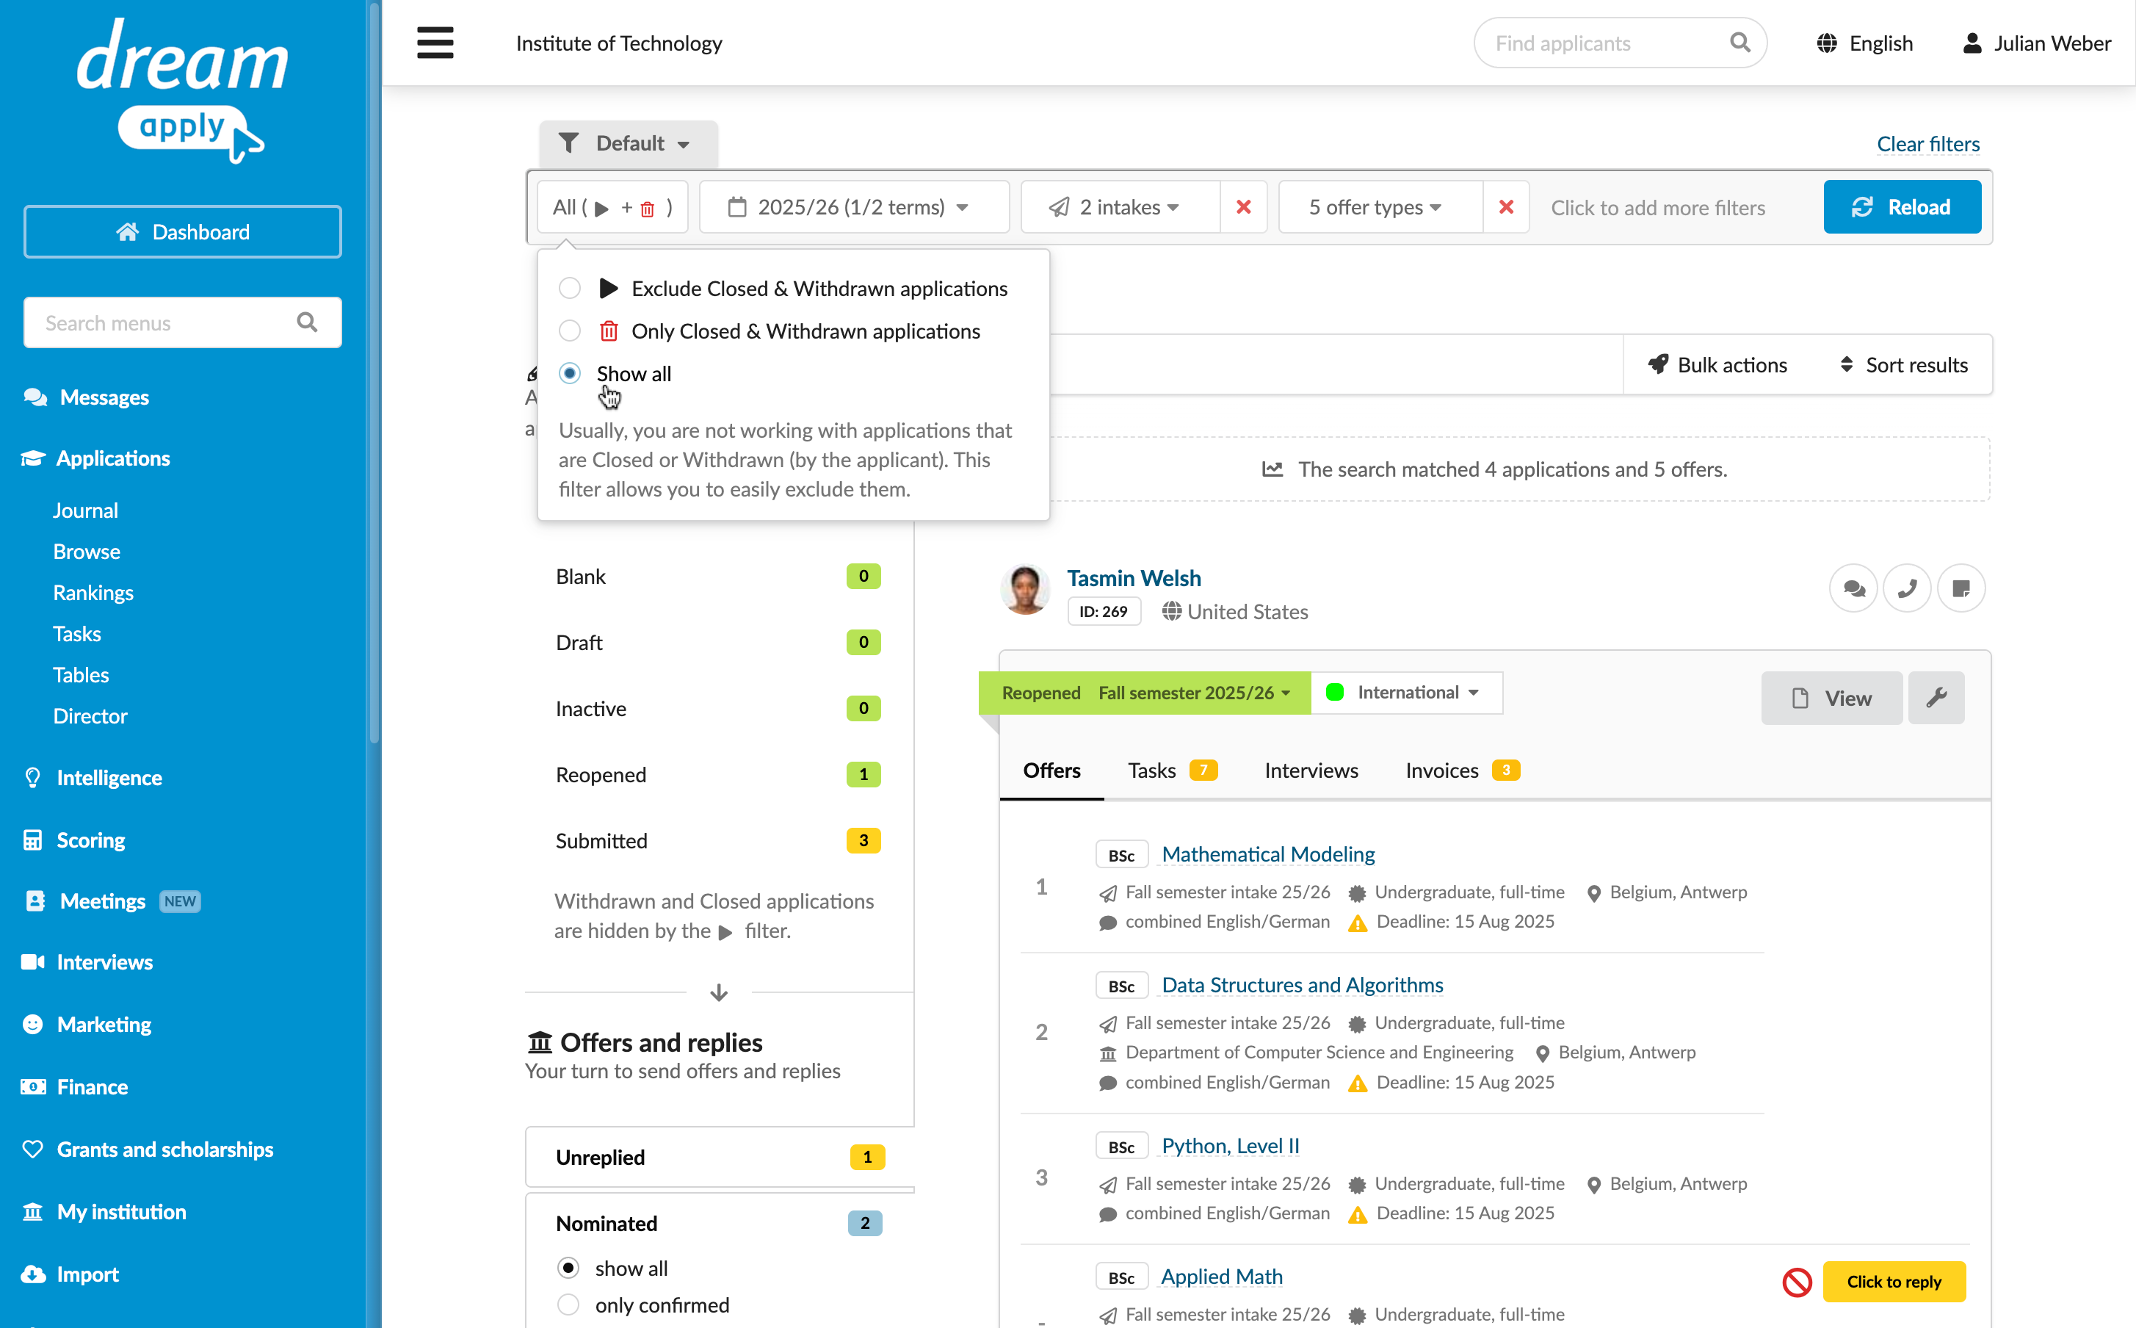Open the 2025/26 (1/2 terms) dropdown
Viewport: 2136px width, 1328px height.
coord(854,207)
